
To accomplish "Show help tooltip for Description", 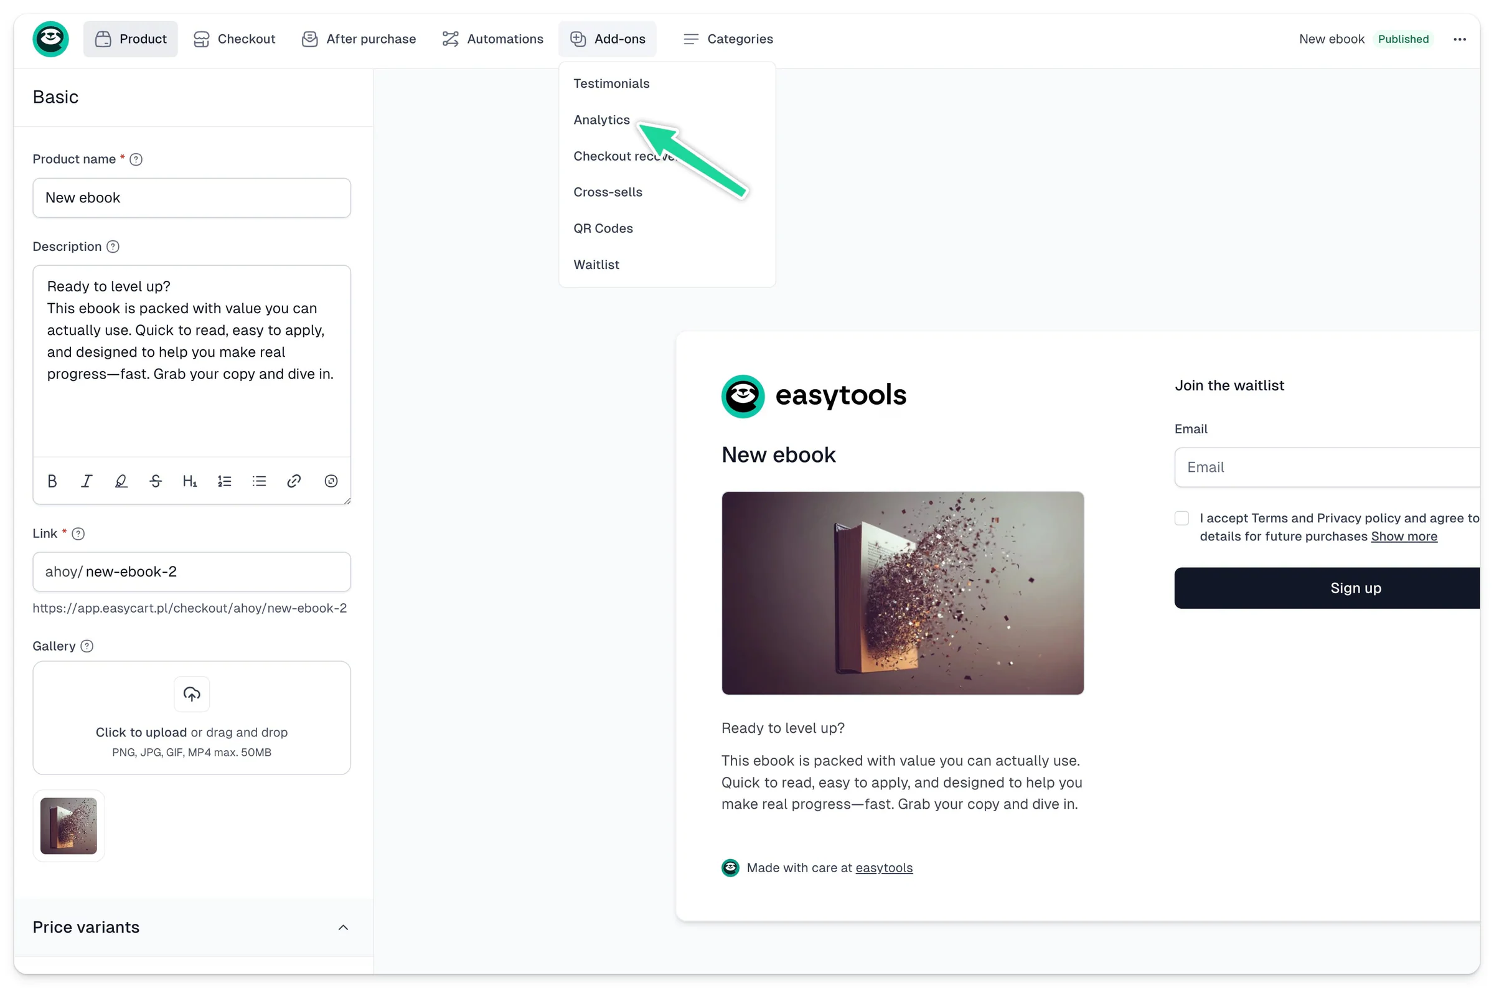I will [113, 247].
